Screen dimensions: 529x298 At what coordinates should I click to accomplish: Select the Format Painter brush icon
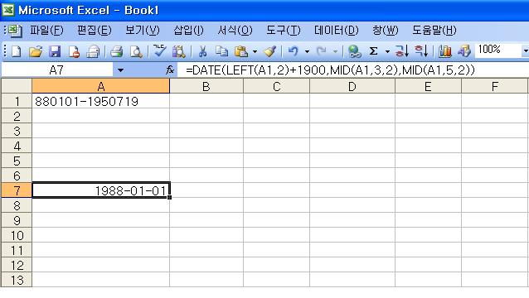(270, 51)
